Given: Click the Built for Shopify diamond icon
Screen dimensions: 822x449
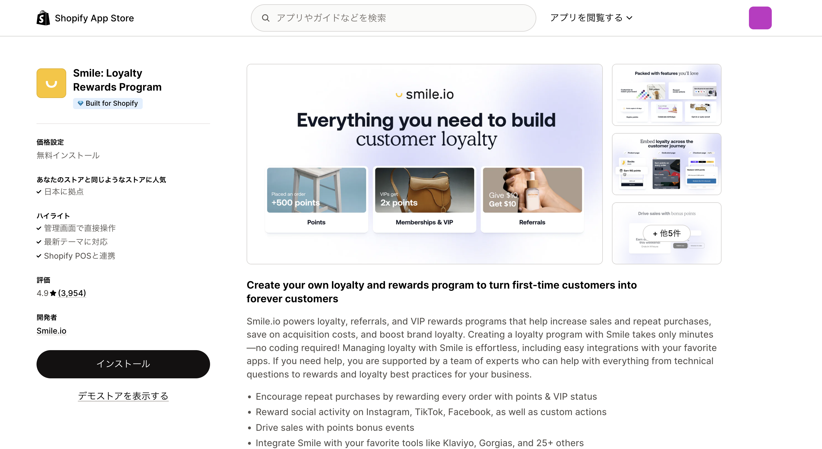Looking at the screenshot, I should [80, 103].
